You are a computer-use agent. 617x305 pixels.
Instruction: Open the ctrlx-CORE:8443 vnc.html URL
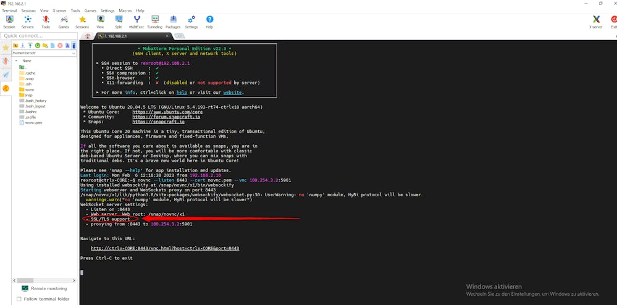pyautogui.click(x=165, y=248)
